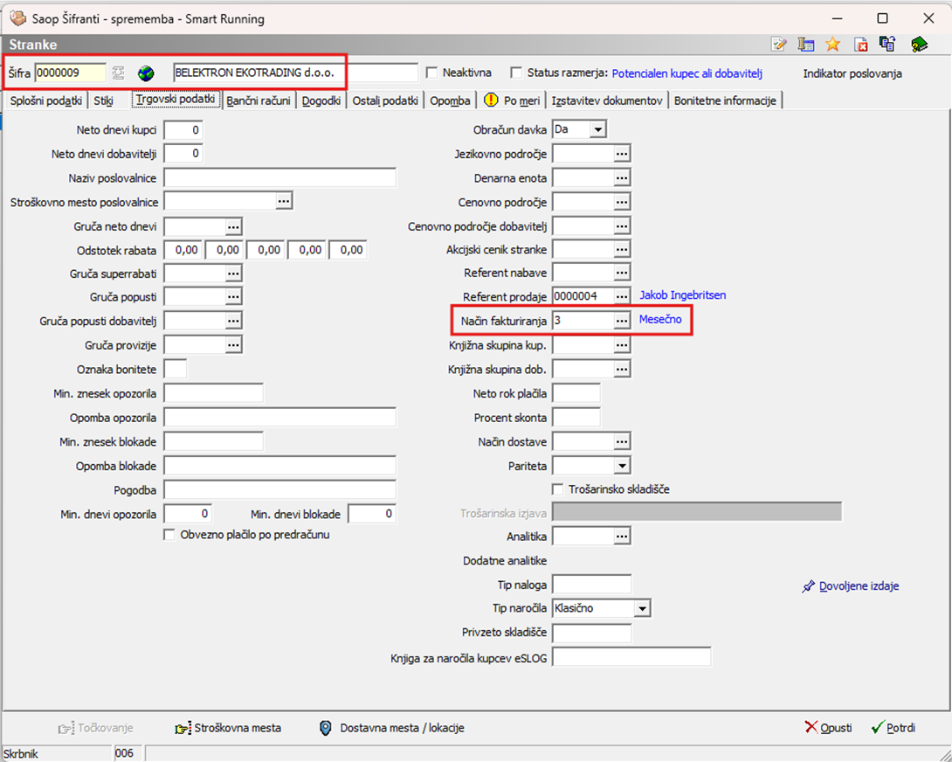
Task: Open the Obračun davka dropdown
Action: pos(598,129)
